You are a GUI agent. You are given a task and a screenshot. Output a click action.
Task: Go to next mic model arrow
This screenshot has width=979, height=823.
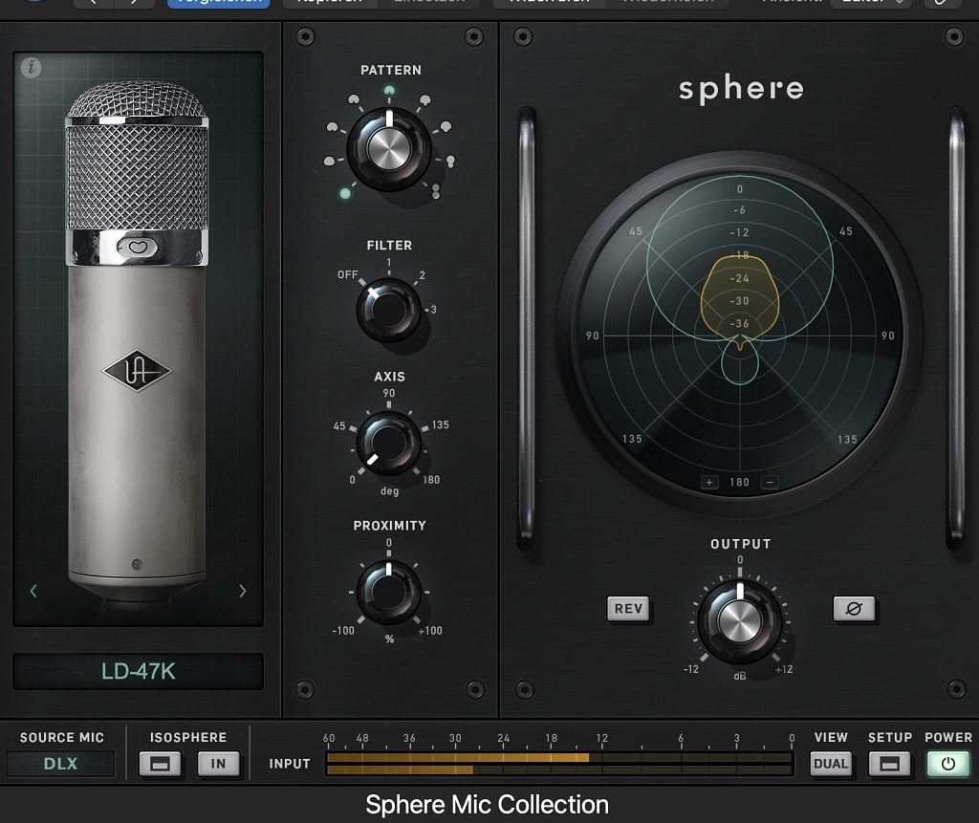pos(242,591)
